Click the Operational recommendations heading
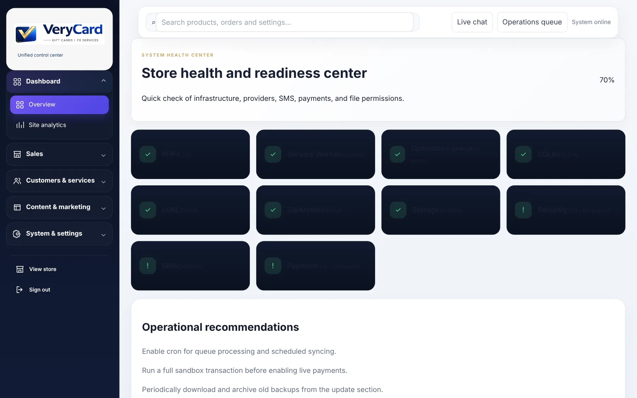Image resolution: width=637 pixels, height=398 pixels. pos(220,327)
